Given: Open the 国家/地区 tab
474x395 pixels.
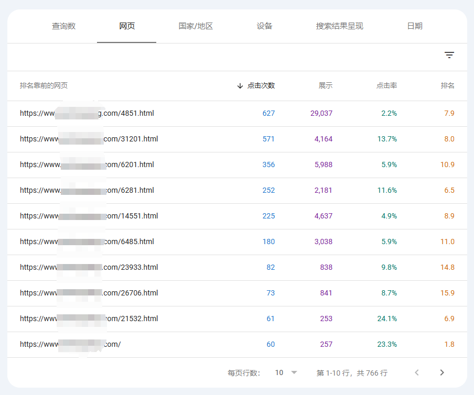Looking at the screenshot, I should [x=196, y=26].
